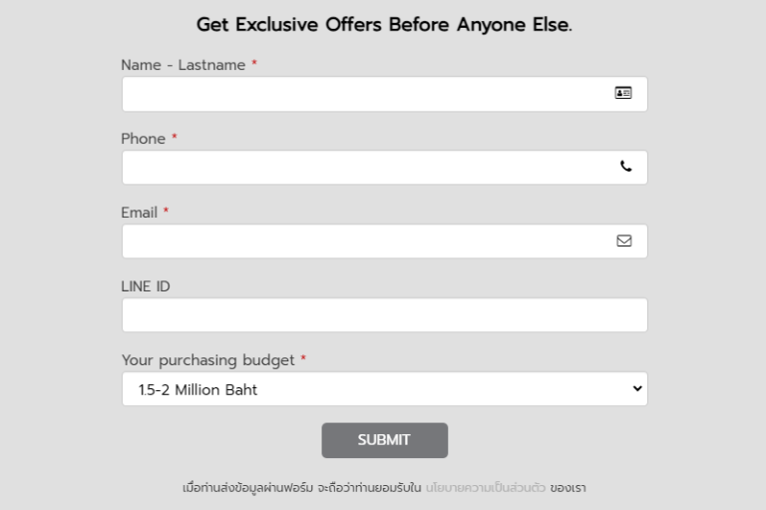The width and height of the screenshot is (766, 510).
Task: Select the LINE ID text field
Action: [x=384, y=315]
